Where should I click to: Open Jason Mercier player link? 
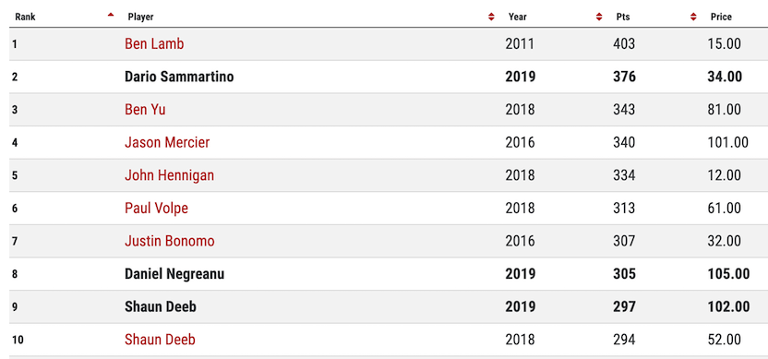click(167, 142)
